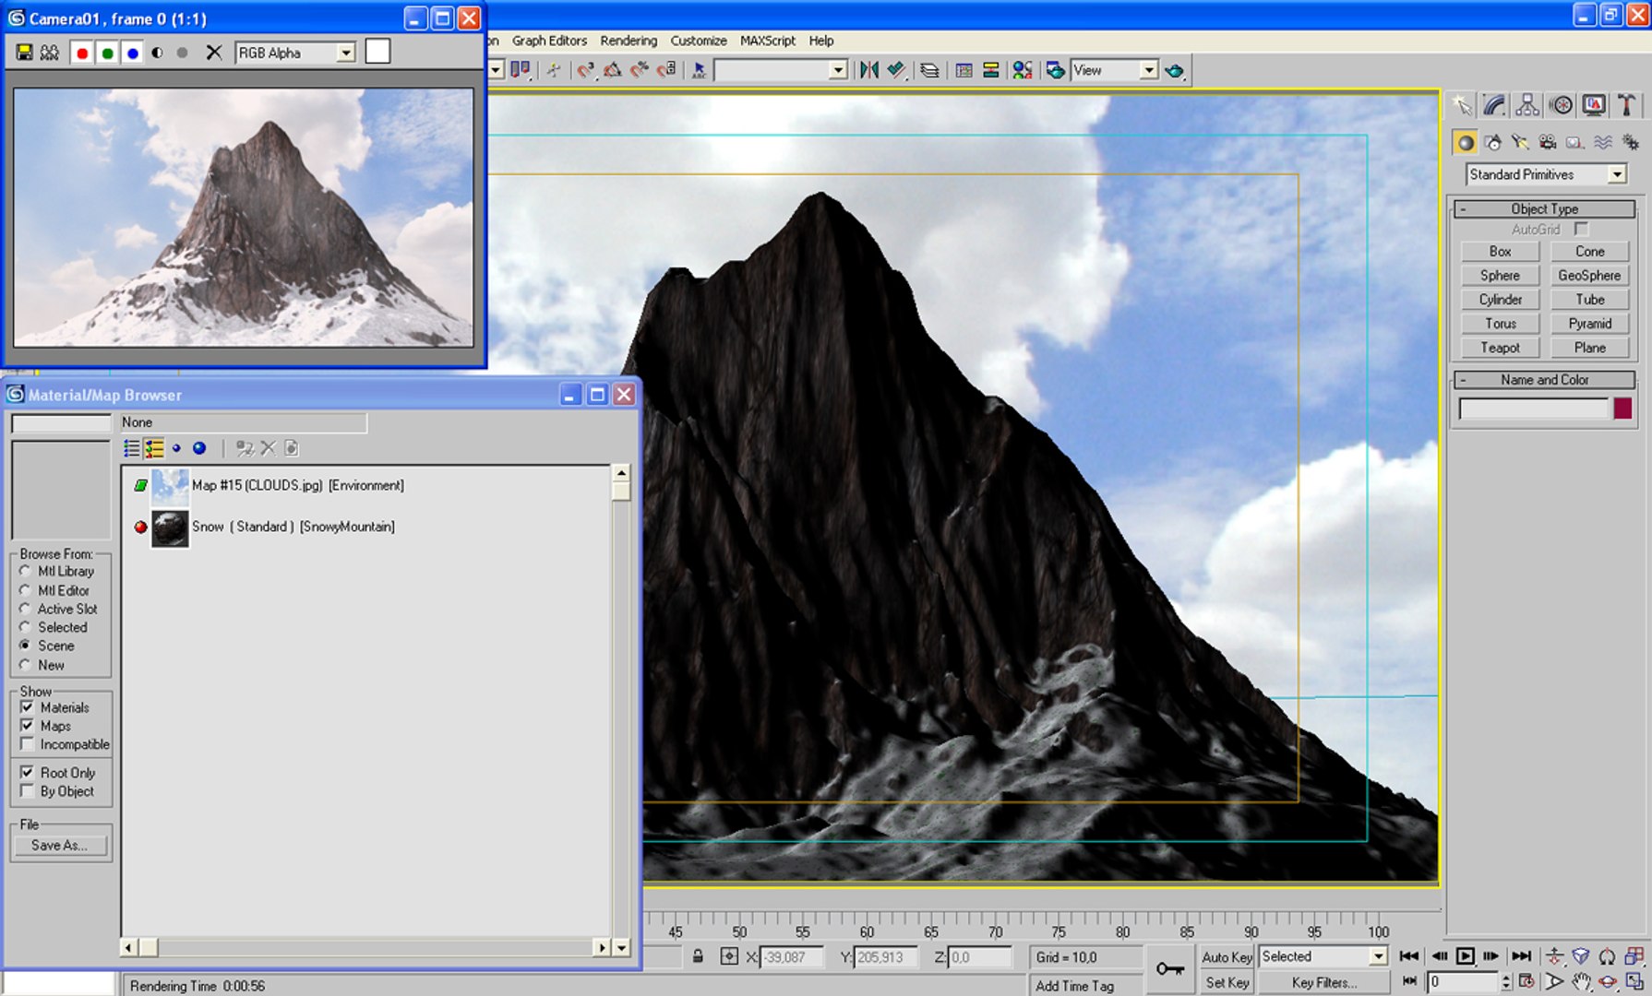Toggle the Set Keys key icon

[1170, 969]
